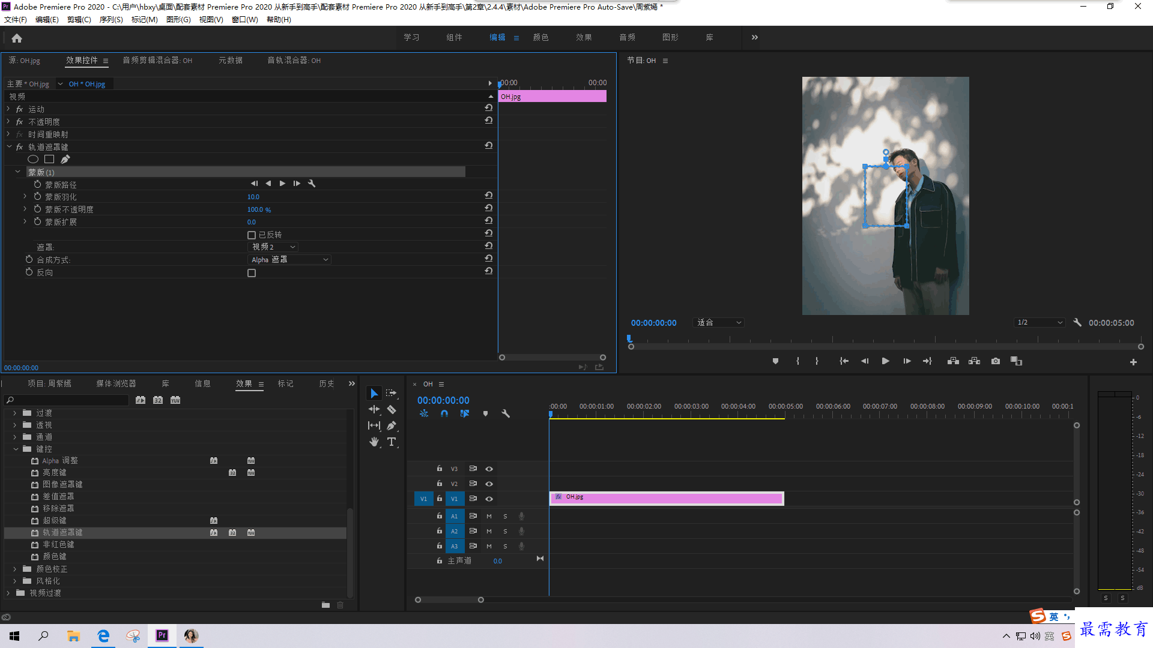Open the 遮罩 matte layer dropdown
This screenshot has width=1153, height=648.
[x=273, y=247]
